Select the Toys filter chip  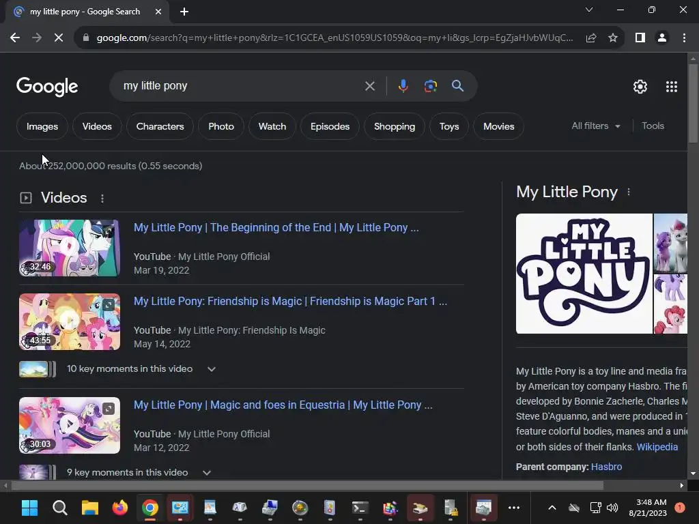click(x=449, y=126)
